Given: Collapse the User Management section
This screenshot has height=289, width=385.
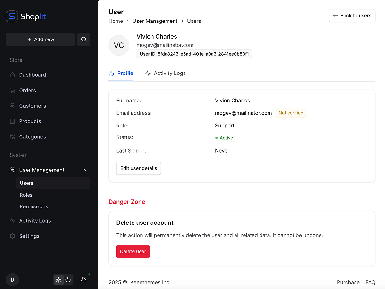Looking at the screenshot, I should [84, 170].
